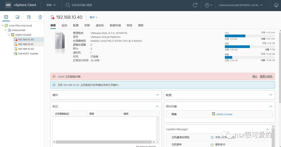Click the host 192.168.10.42 warning icon in tree
The height and width of the screenshot is (147, 281).
tap(16, 49)
